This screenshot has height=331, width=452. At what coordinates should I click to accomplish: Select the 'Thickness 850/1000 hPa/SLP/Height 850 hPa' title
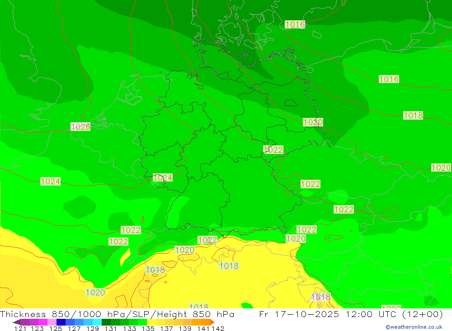(x=117, y=314)
